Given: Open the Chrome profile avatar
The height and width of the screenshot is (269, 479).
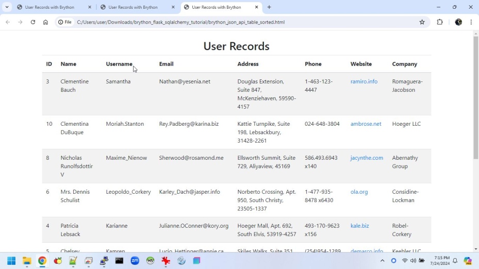Looking at the screenshot, I should [458, 22].
